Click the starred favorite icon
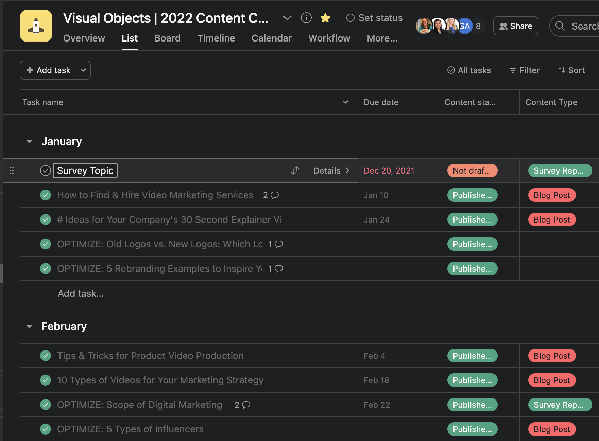This screenshot has width=599, height=441. pyautogui.click(x=325, y=18)
